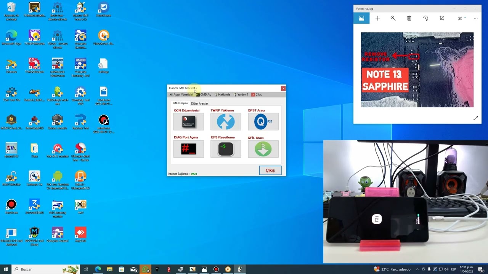Open weather widget showing 32°C Parc. soleado
Viewport: 488px width, 274px height.
(392, 269)
